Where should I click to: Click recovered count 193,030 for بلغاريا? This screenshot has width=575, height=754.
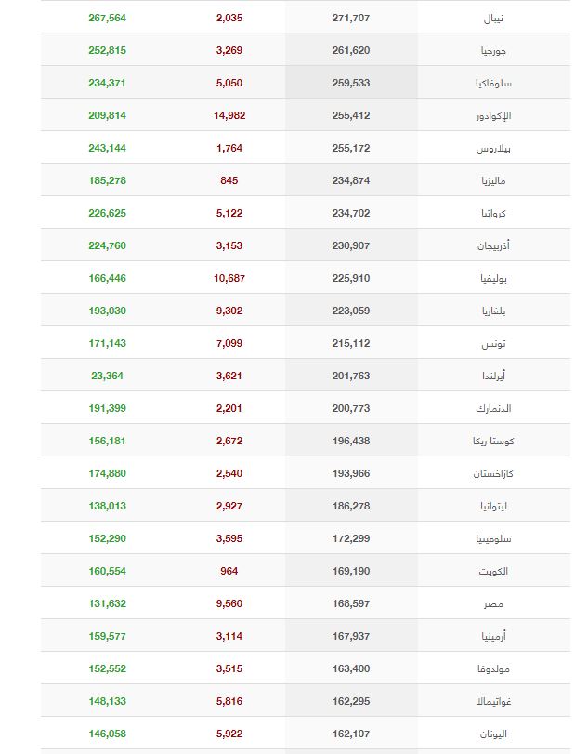click(x=107, y=311)
